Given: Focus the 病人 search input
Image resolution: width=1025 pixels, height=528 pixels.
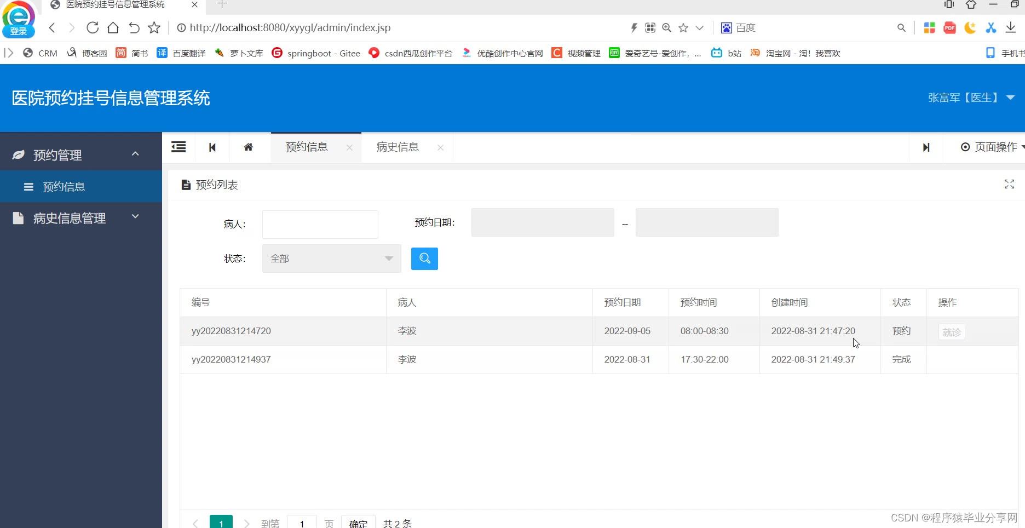Looking at the screenshot, I should 320,225.
